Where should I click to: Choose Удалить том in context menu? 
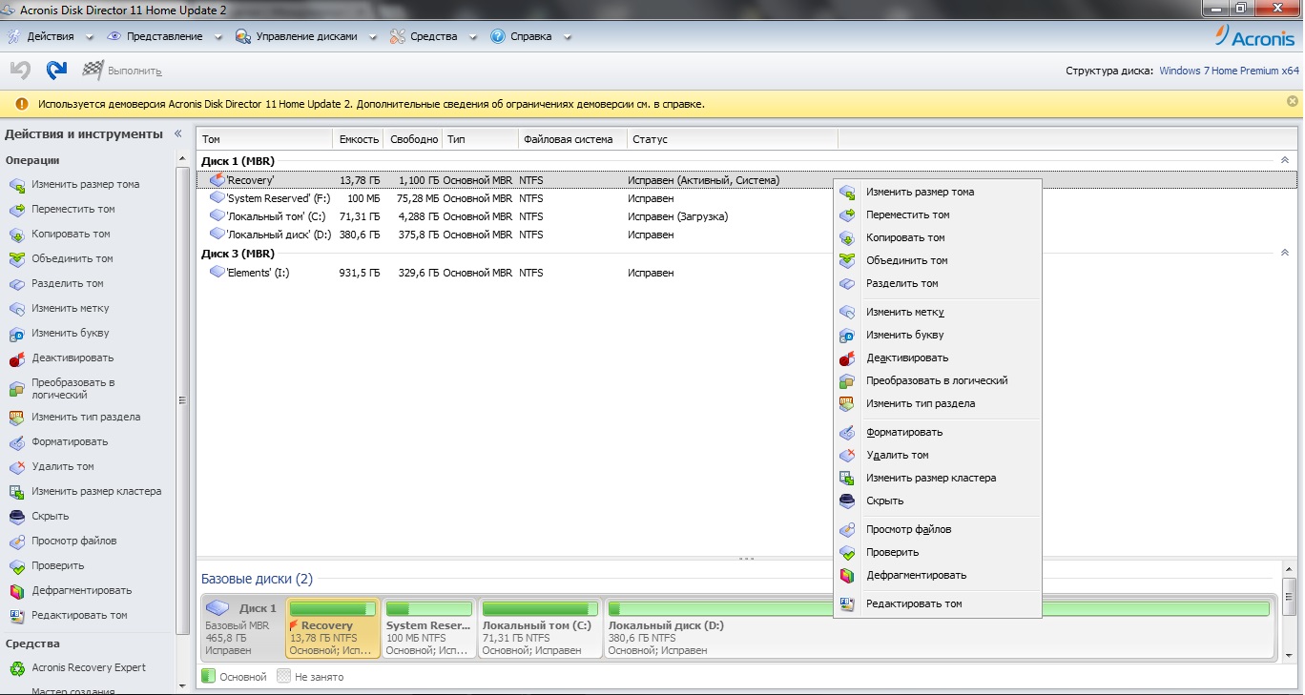pyautogui.click(x=937, y=455)
